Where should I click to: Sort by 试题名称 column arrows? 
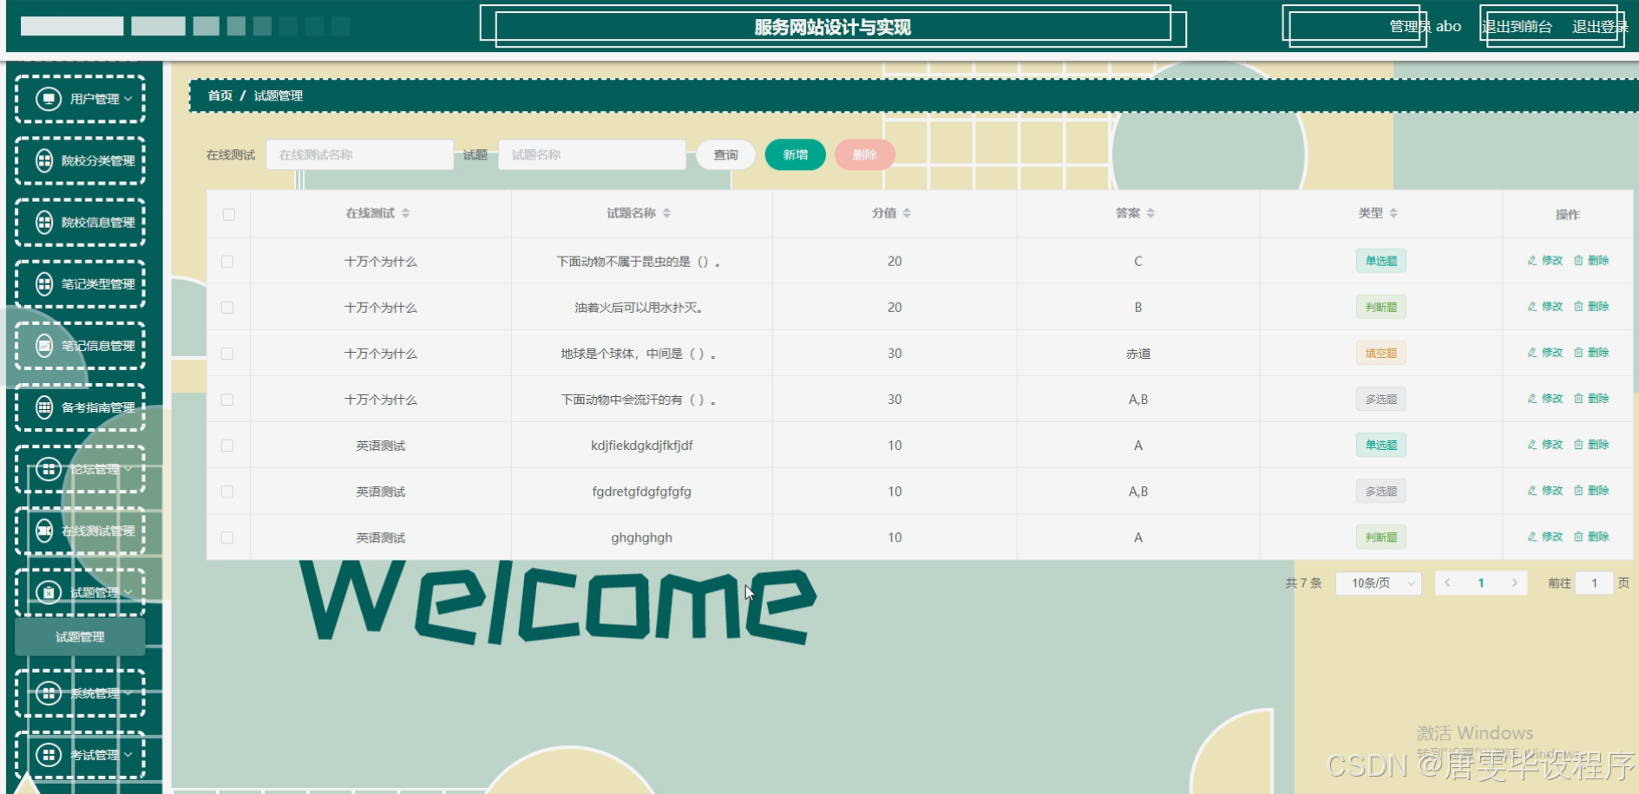666,213
